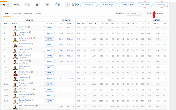
Task: Play Montrezl Harrell video icon
Action: point(32,43)
